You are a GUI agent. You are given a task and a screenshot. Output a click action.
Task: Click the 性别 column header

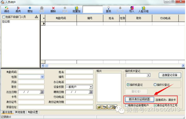[123, 18]
